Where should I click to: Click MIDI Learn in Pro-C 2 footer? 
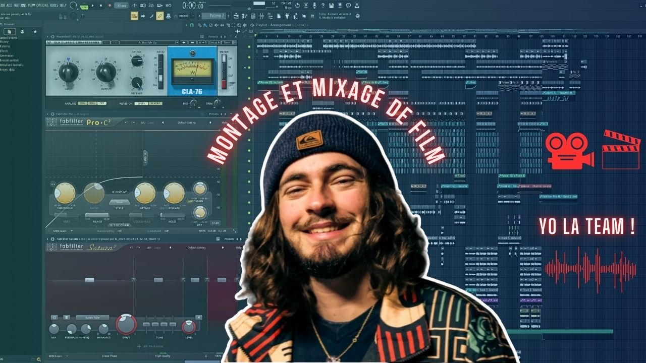60,231
